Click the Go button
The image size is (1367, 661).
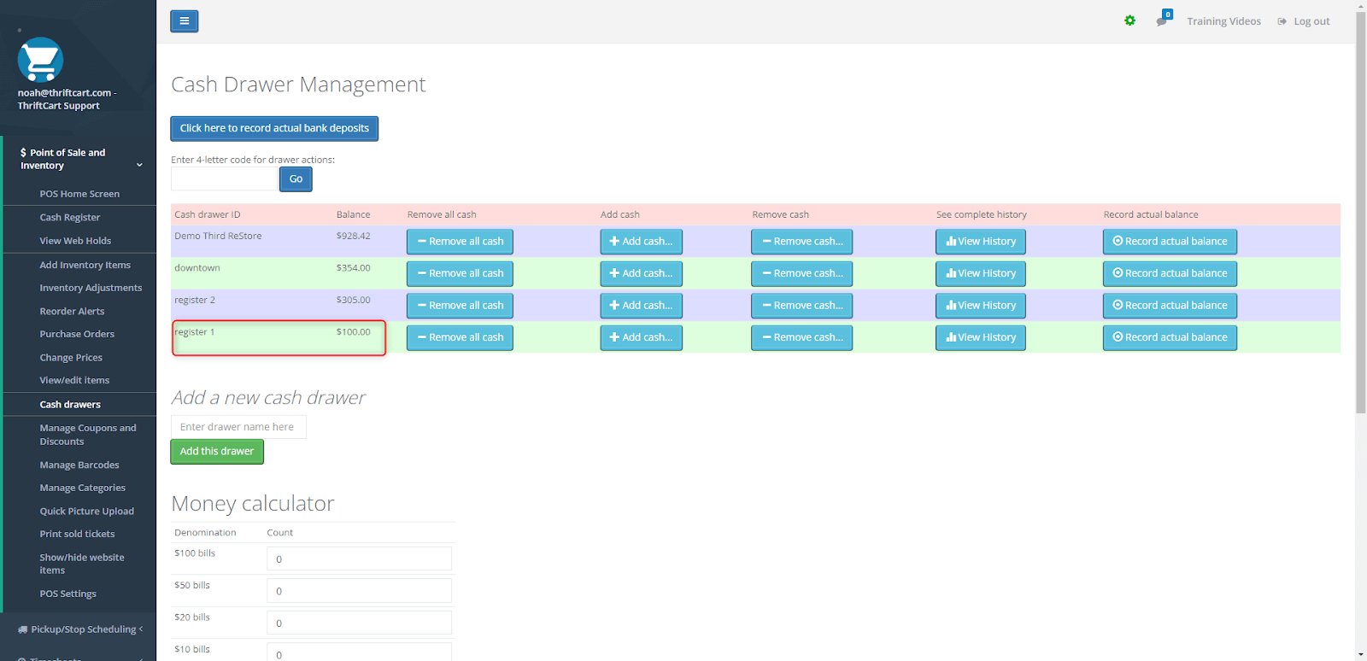tap(296, 178)
